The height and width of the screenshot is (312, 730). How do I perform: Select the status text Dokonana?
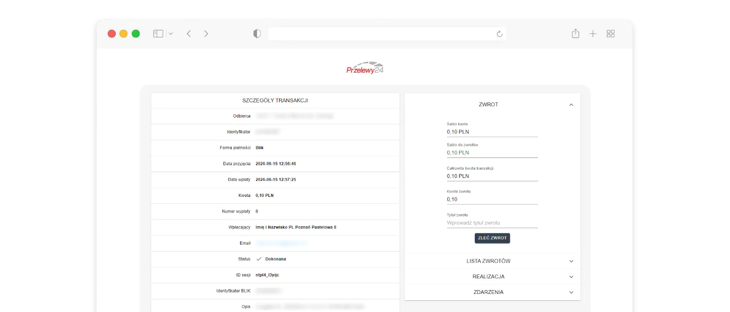276,259
